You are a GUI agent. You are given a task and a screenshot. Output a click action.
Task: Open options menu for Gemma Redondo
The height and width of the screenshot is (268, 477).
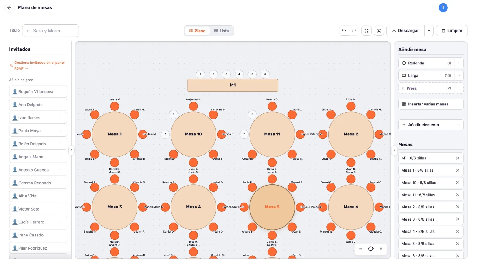(61, 183)
